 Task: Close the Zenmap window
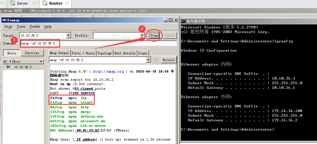click(176, 20)
